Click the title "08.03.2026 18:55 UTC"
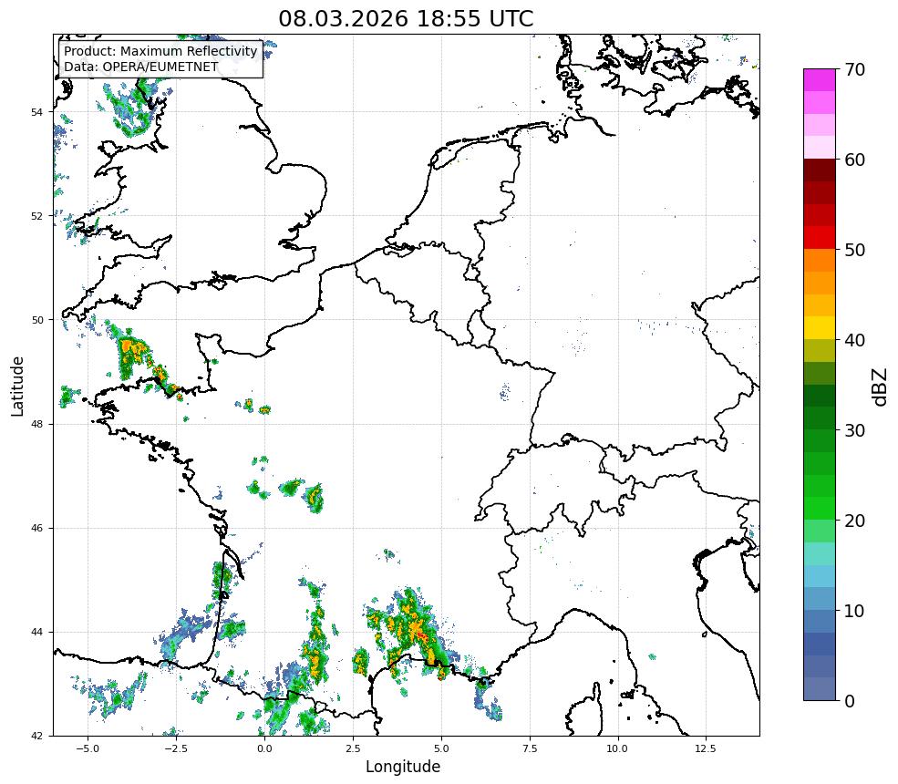 pyautogui.click(x=406, y=18)
